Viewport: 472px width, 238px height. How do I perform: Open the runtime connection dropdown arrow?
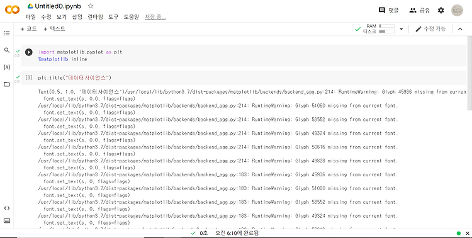point(402,29)
